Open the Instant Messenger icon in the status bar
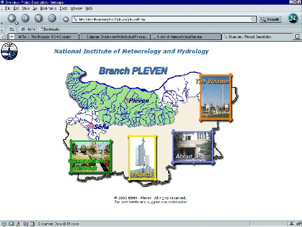302x227 pixels. pos(18,224)
